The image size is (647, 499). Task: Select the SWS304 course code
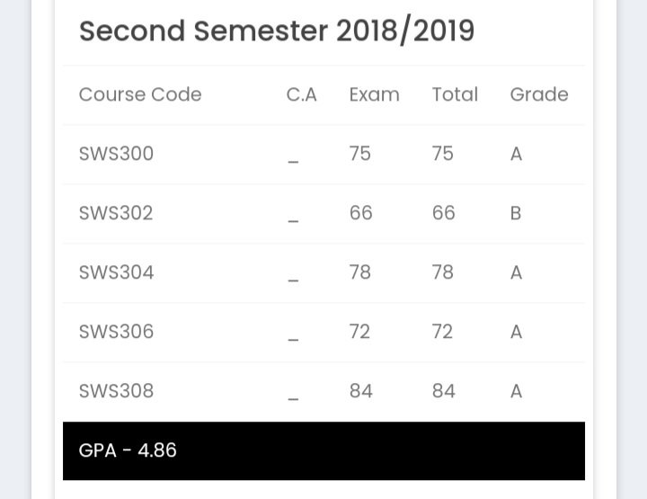[x=116, y=272]
